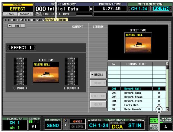The image size is (173, 132).
Task: Click the BACK navigation button
Action: (10, 14)
